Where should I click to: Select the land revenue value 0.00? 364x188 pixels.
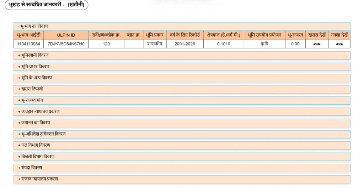(295, 44)
